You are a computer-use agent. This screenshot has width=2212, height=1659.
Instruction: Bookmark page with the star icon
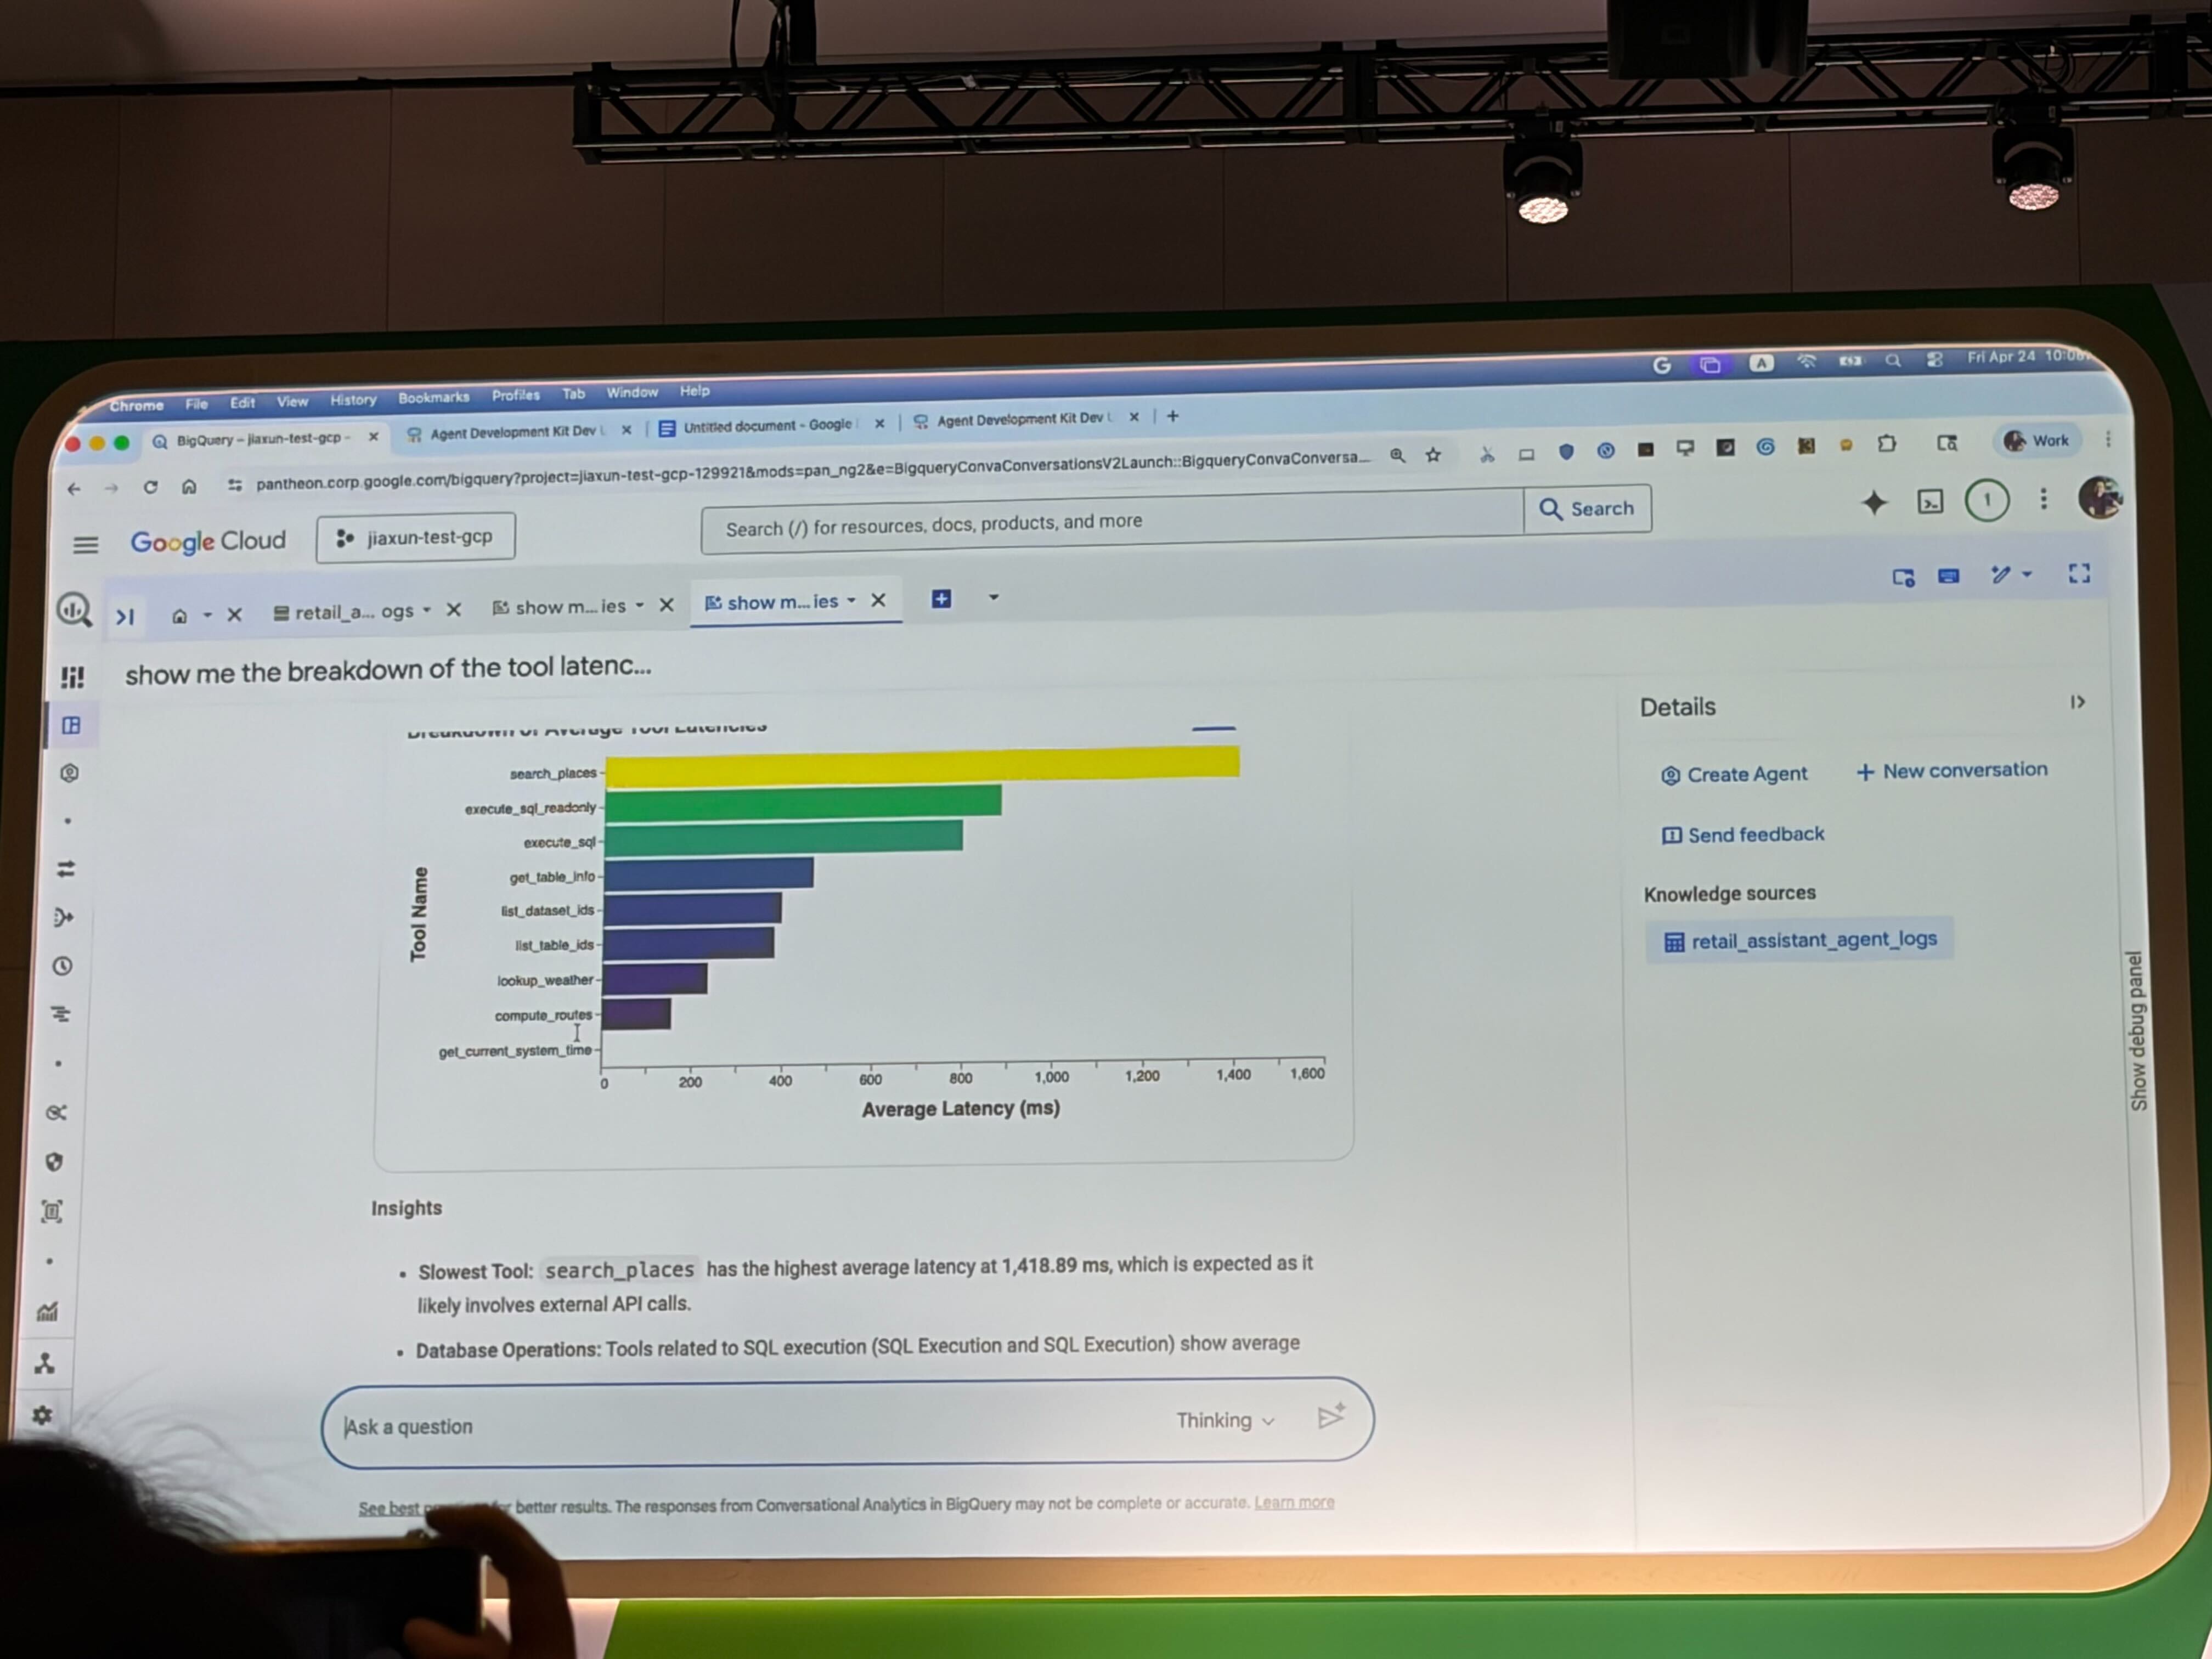pos(1433,455)
